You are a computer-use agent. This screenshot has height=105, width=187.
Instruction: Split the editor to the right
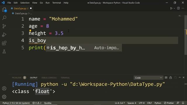tap(179, 8)
